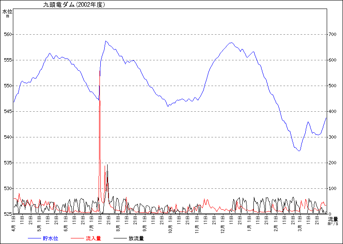Screen dimensions: 343x244
Task: Click the blue water level minimum near March
Action: click(x=299, y=151)
